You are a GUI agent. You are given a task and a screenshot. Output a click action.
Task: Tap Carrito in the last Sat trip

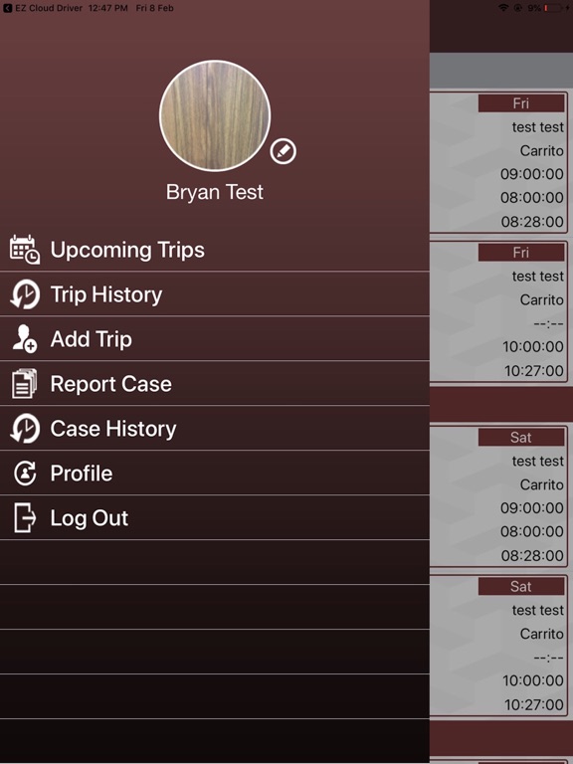542,634
